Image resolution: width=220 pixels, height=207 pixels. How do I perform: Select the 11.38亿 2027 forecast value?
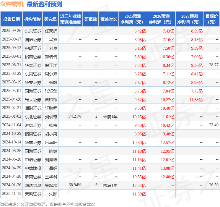click(x=196, y=100)
